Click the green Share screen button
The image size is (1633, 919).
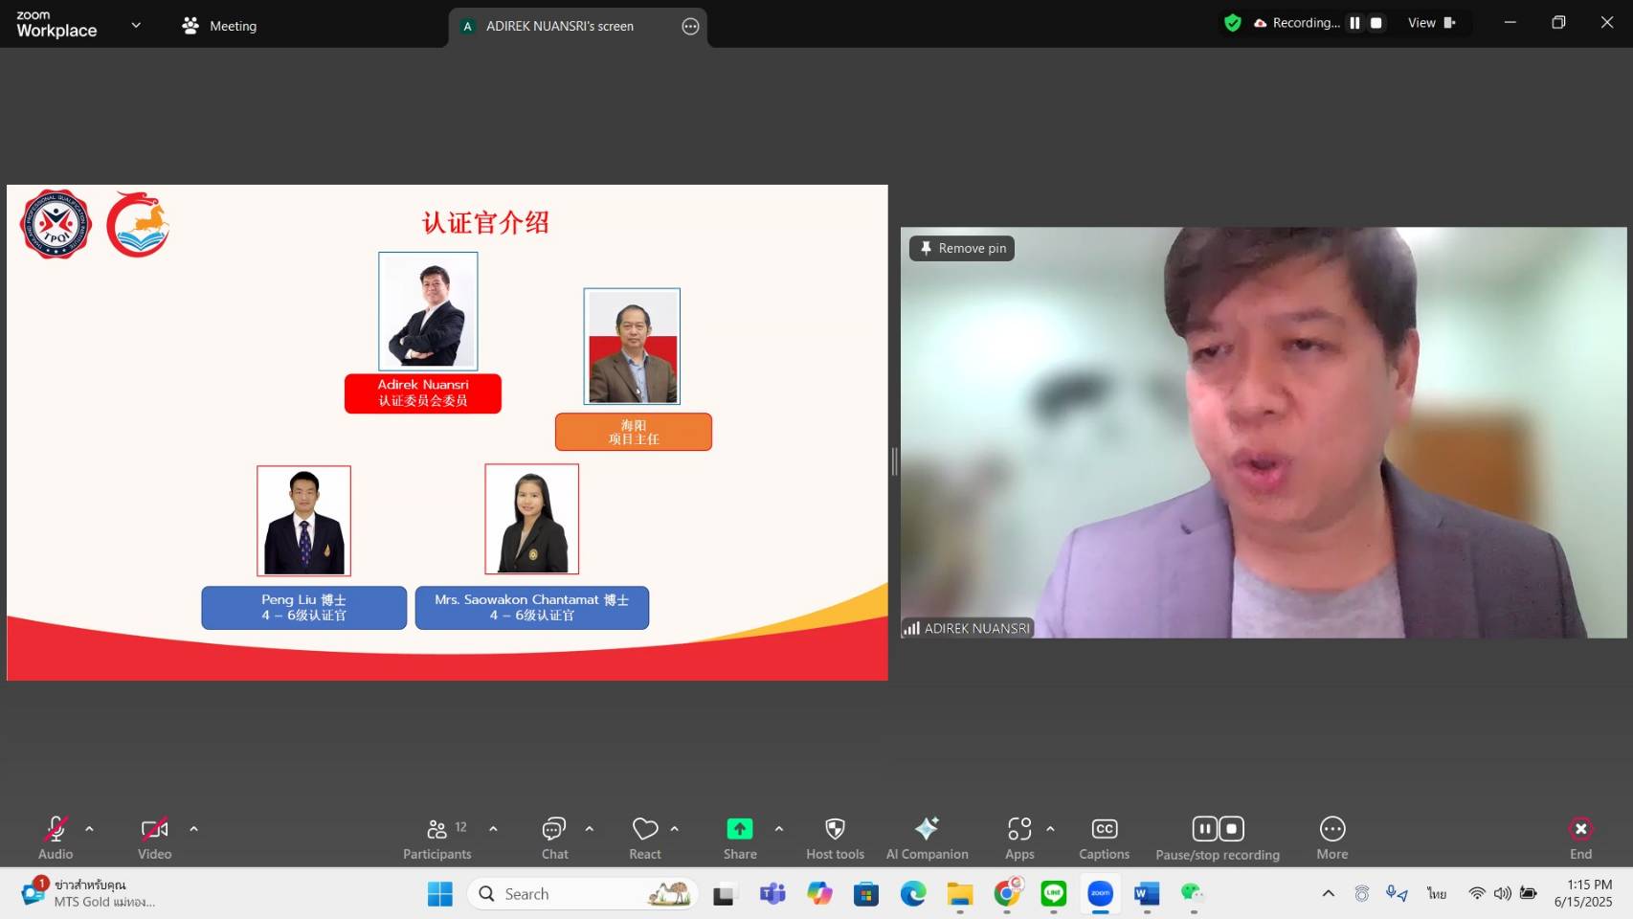tap(739, 838)
